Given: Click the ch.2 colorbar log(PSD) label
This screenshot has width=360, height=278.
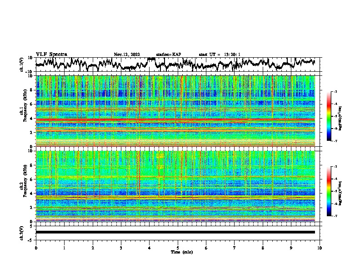Looking at the screenshot, I should click(340, 193).
